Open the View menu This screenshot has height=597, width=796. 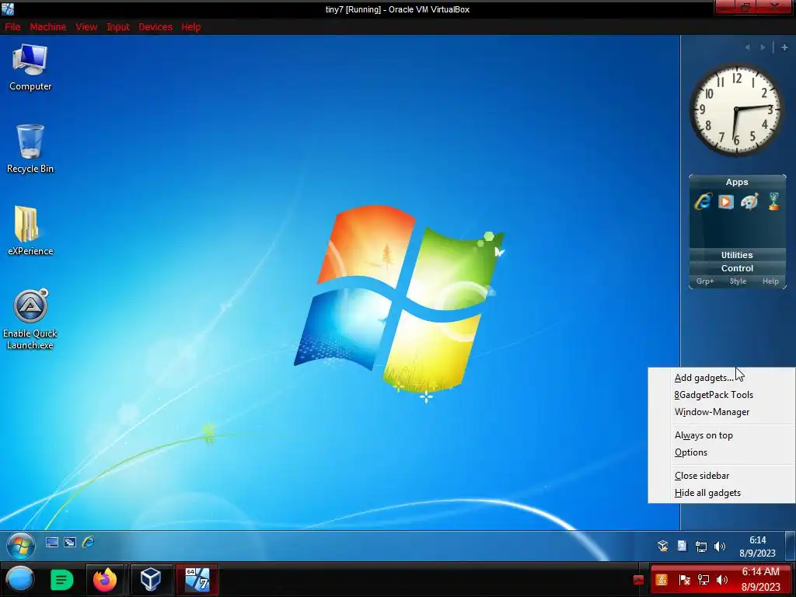[86, 27]
